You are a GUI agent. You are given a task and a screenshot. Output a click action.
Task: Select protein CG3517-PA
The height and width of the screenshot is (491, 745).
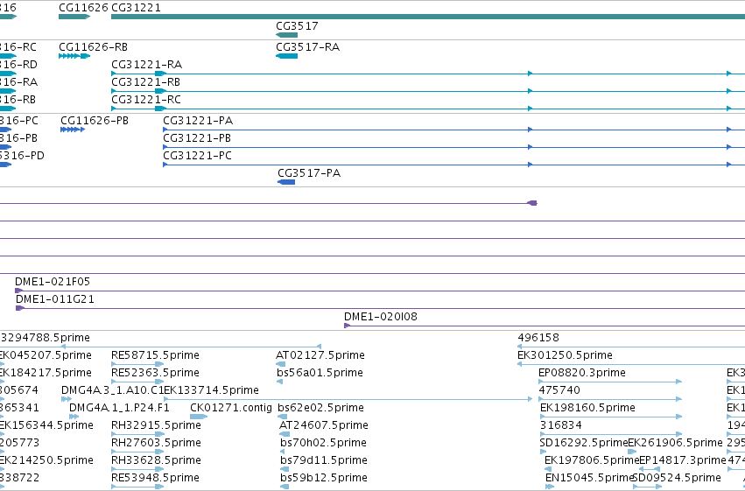(x=309, y=173)
